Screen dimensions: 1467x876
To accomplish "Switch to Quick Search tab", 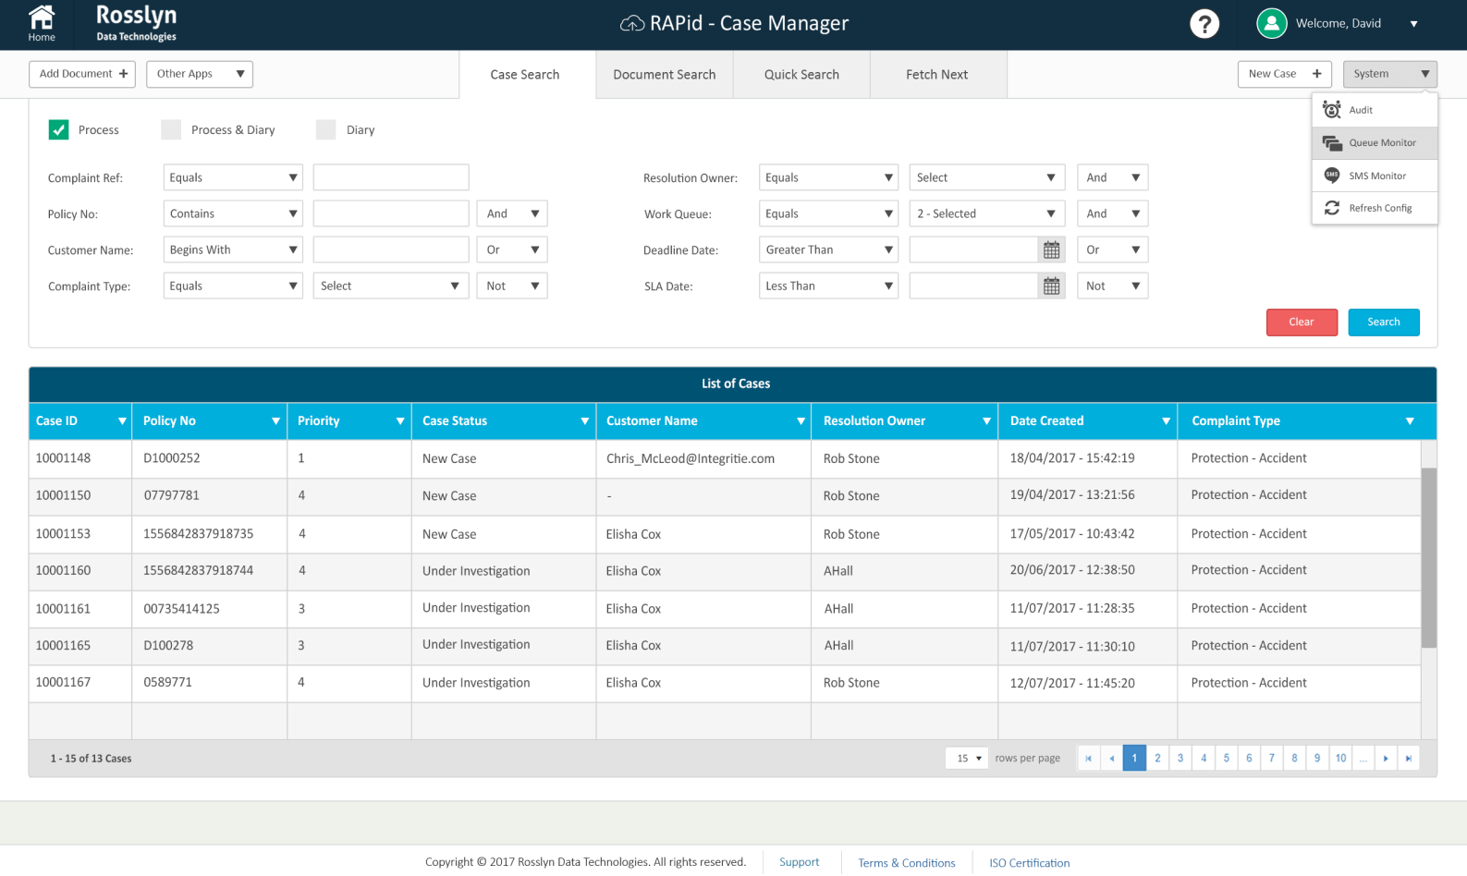I will point(801,75).
